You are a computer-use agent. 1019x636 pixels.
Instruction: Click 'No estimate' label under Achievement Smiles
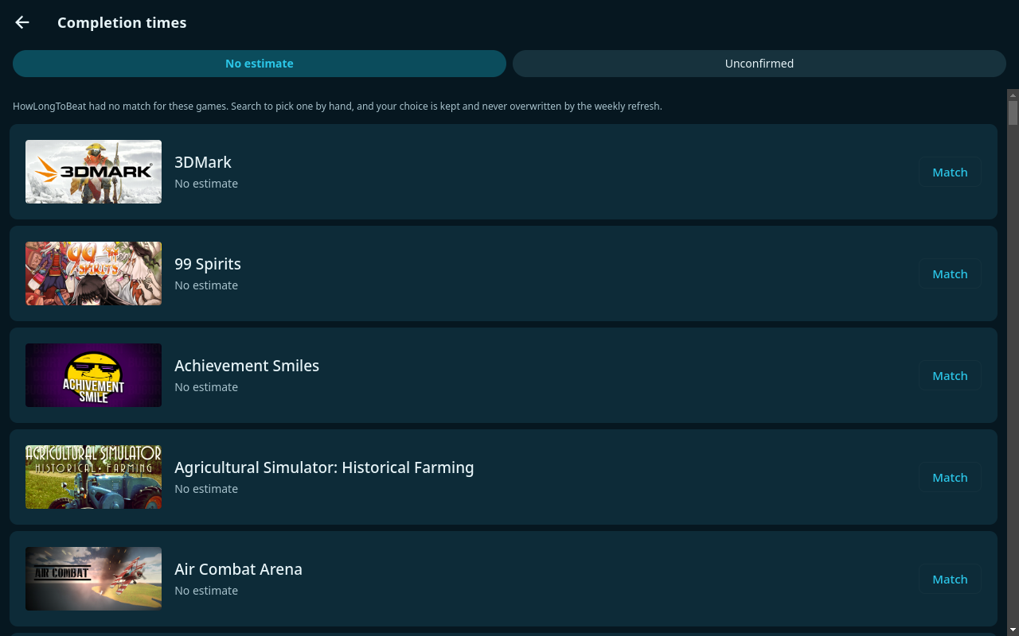click(x=206, y=387)
